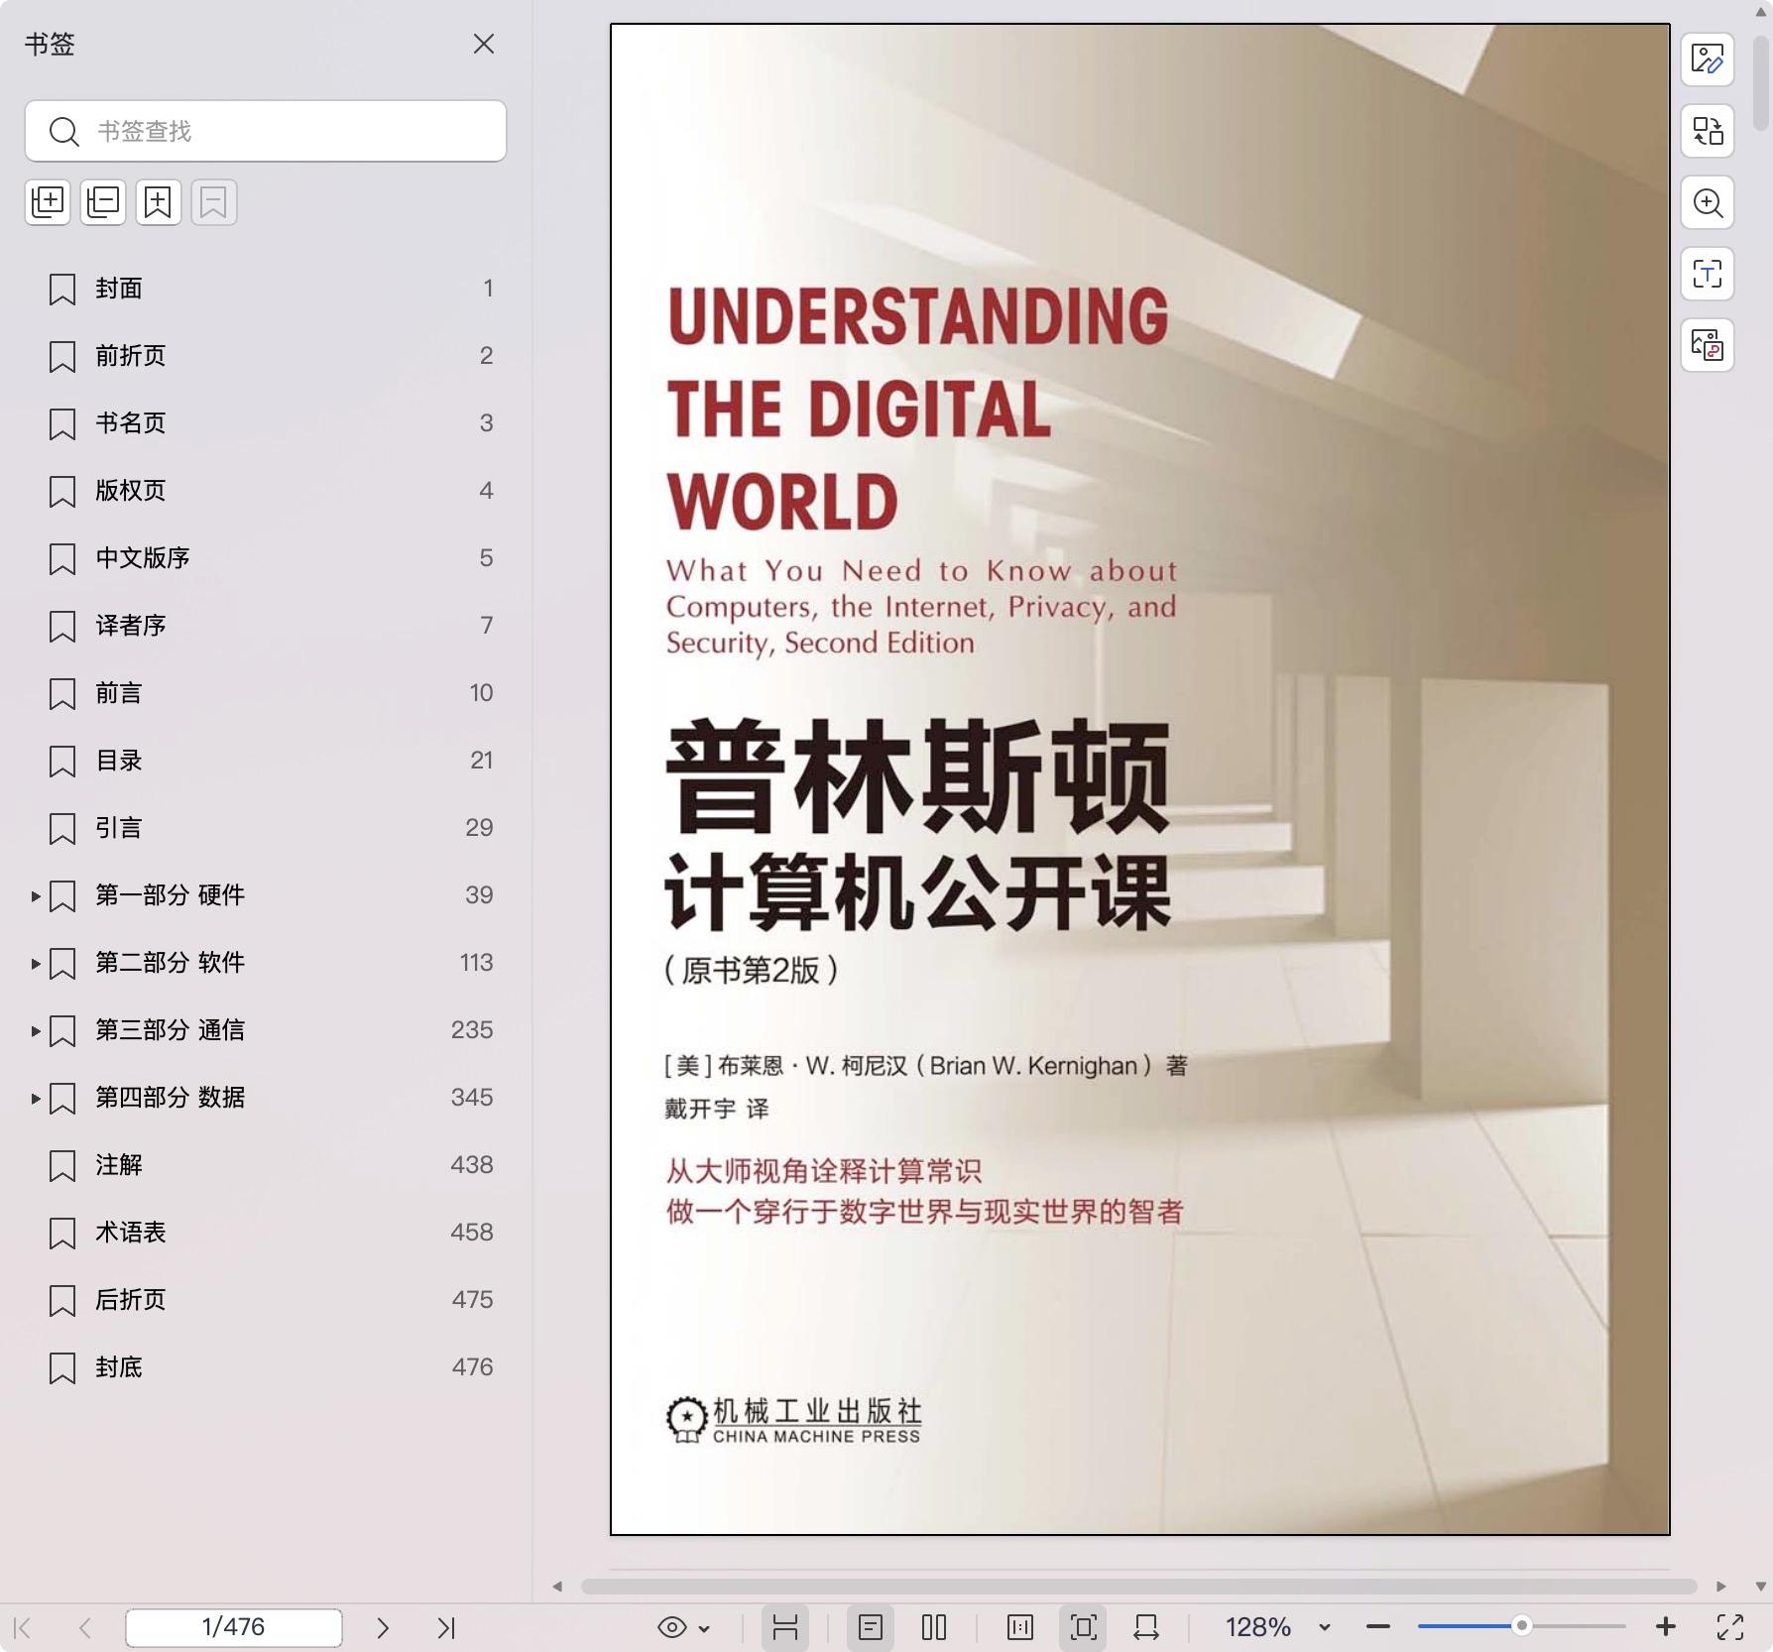Select single page view icon
This screenshot has width=1773, height=1652.
tap(871, 1627)
